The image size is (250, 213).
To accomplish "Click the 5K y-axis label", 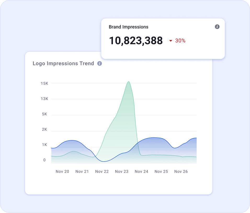I will tap(44, 114).
